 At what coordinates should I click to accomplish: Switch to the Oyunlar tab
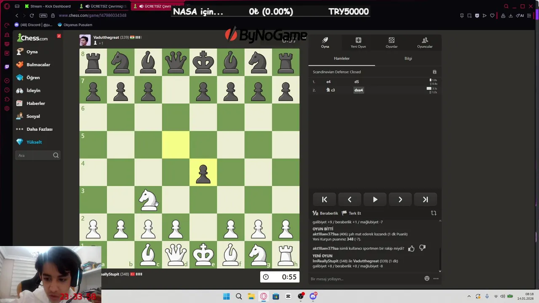pyautogui.click(x=392, y=43)
